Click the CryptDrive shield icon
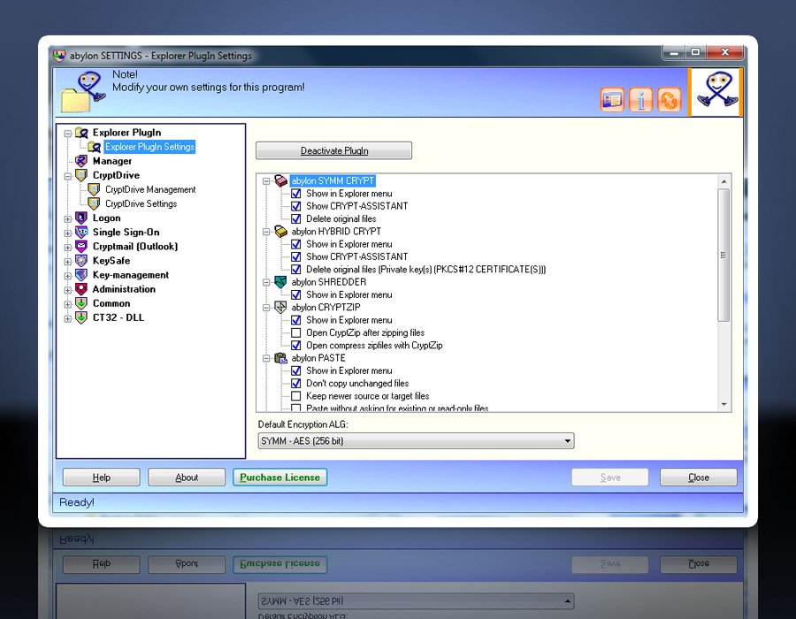The width and height of the screenshot is (796, 619). point(81,175)
